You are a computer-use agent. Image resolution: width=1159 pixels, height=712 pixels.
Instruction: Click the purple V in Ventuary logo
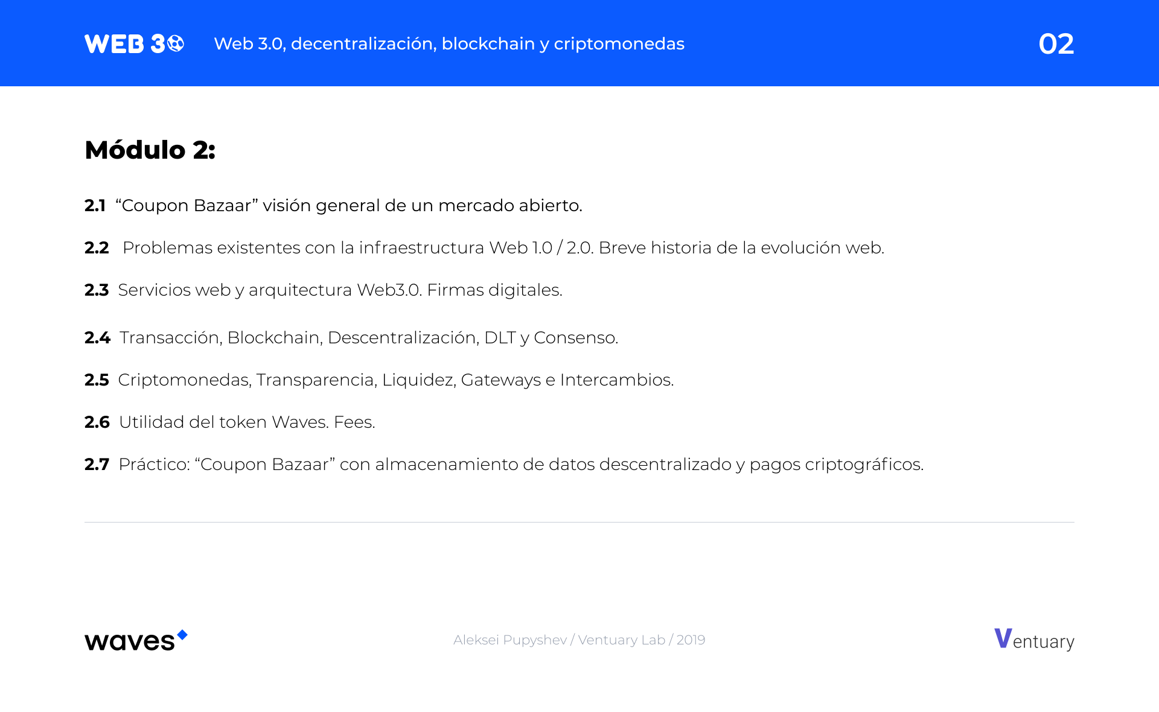click(x=1003, y=638)
